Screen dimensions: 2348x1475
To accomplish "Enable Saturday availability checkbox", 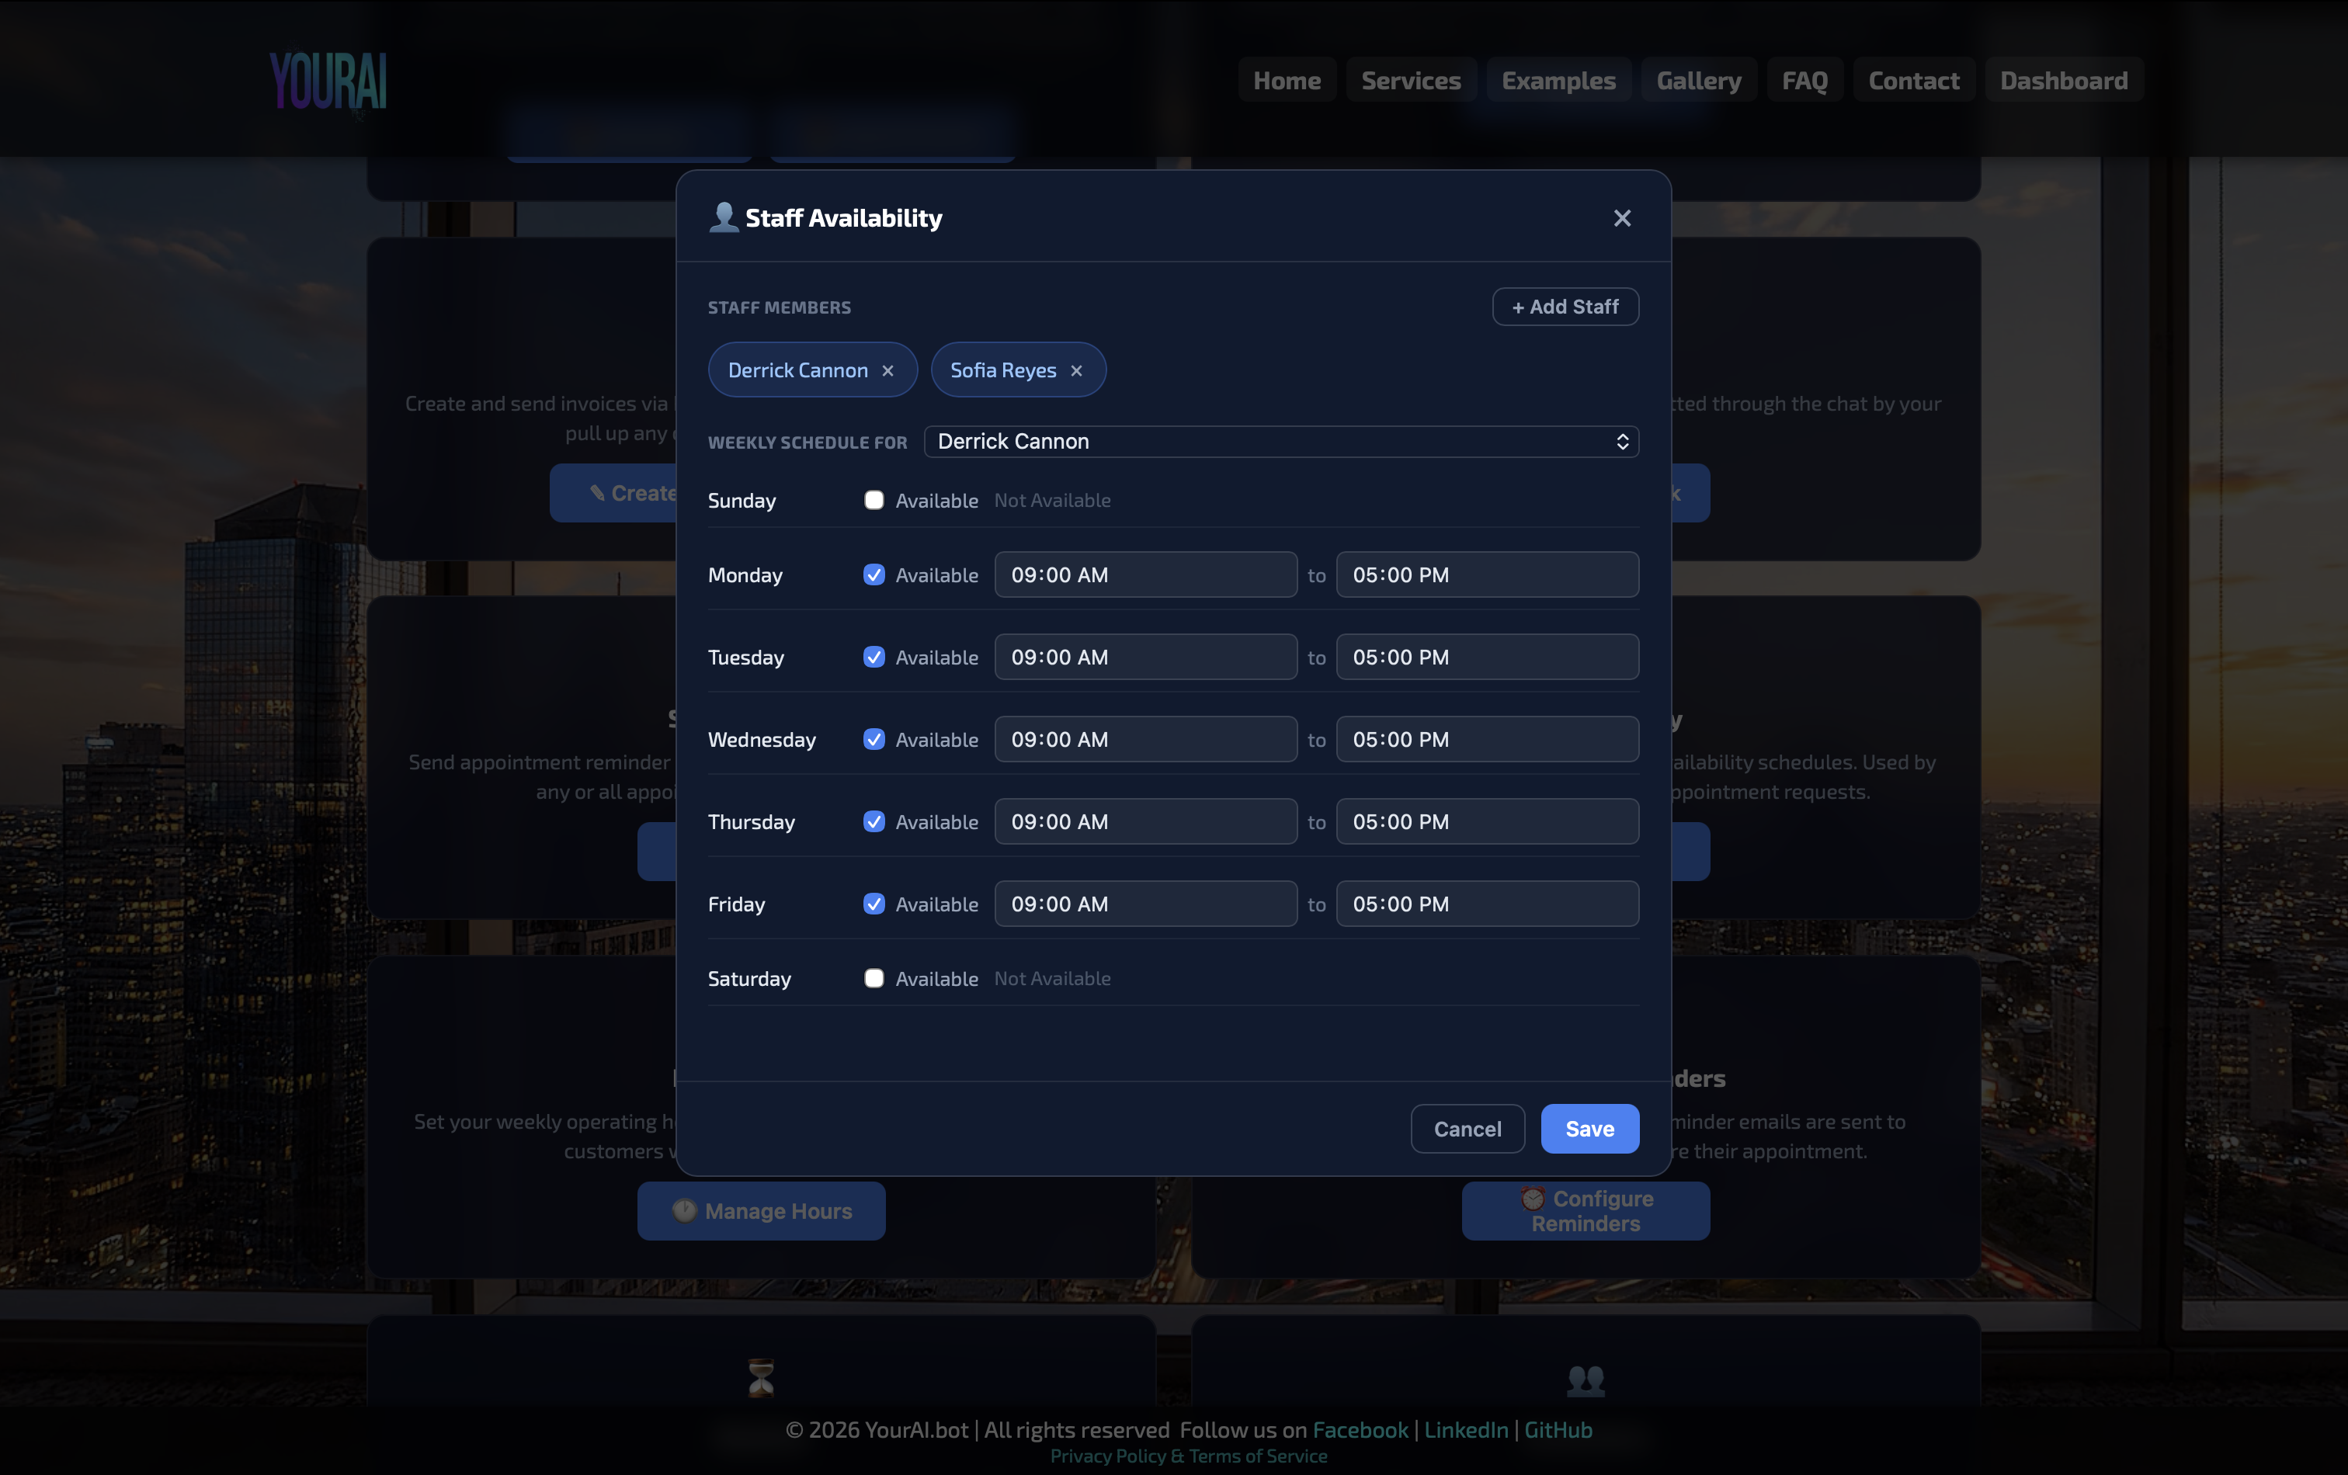I will point(874,979).
